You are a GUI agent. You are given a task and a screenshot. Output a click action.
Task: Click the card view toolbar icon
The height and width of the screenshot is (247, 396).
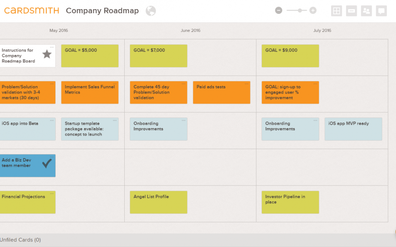point(351,11)
